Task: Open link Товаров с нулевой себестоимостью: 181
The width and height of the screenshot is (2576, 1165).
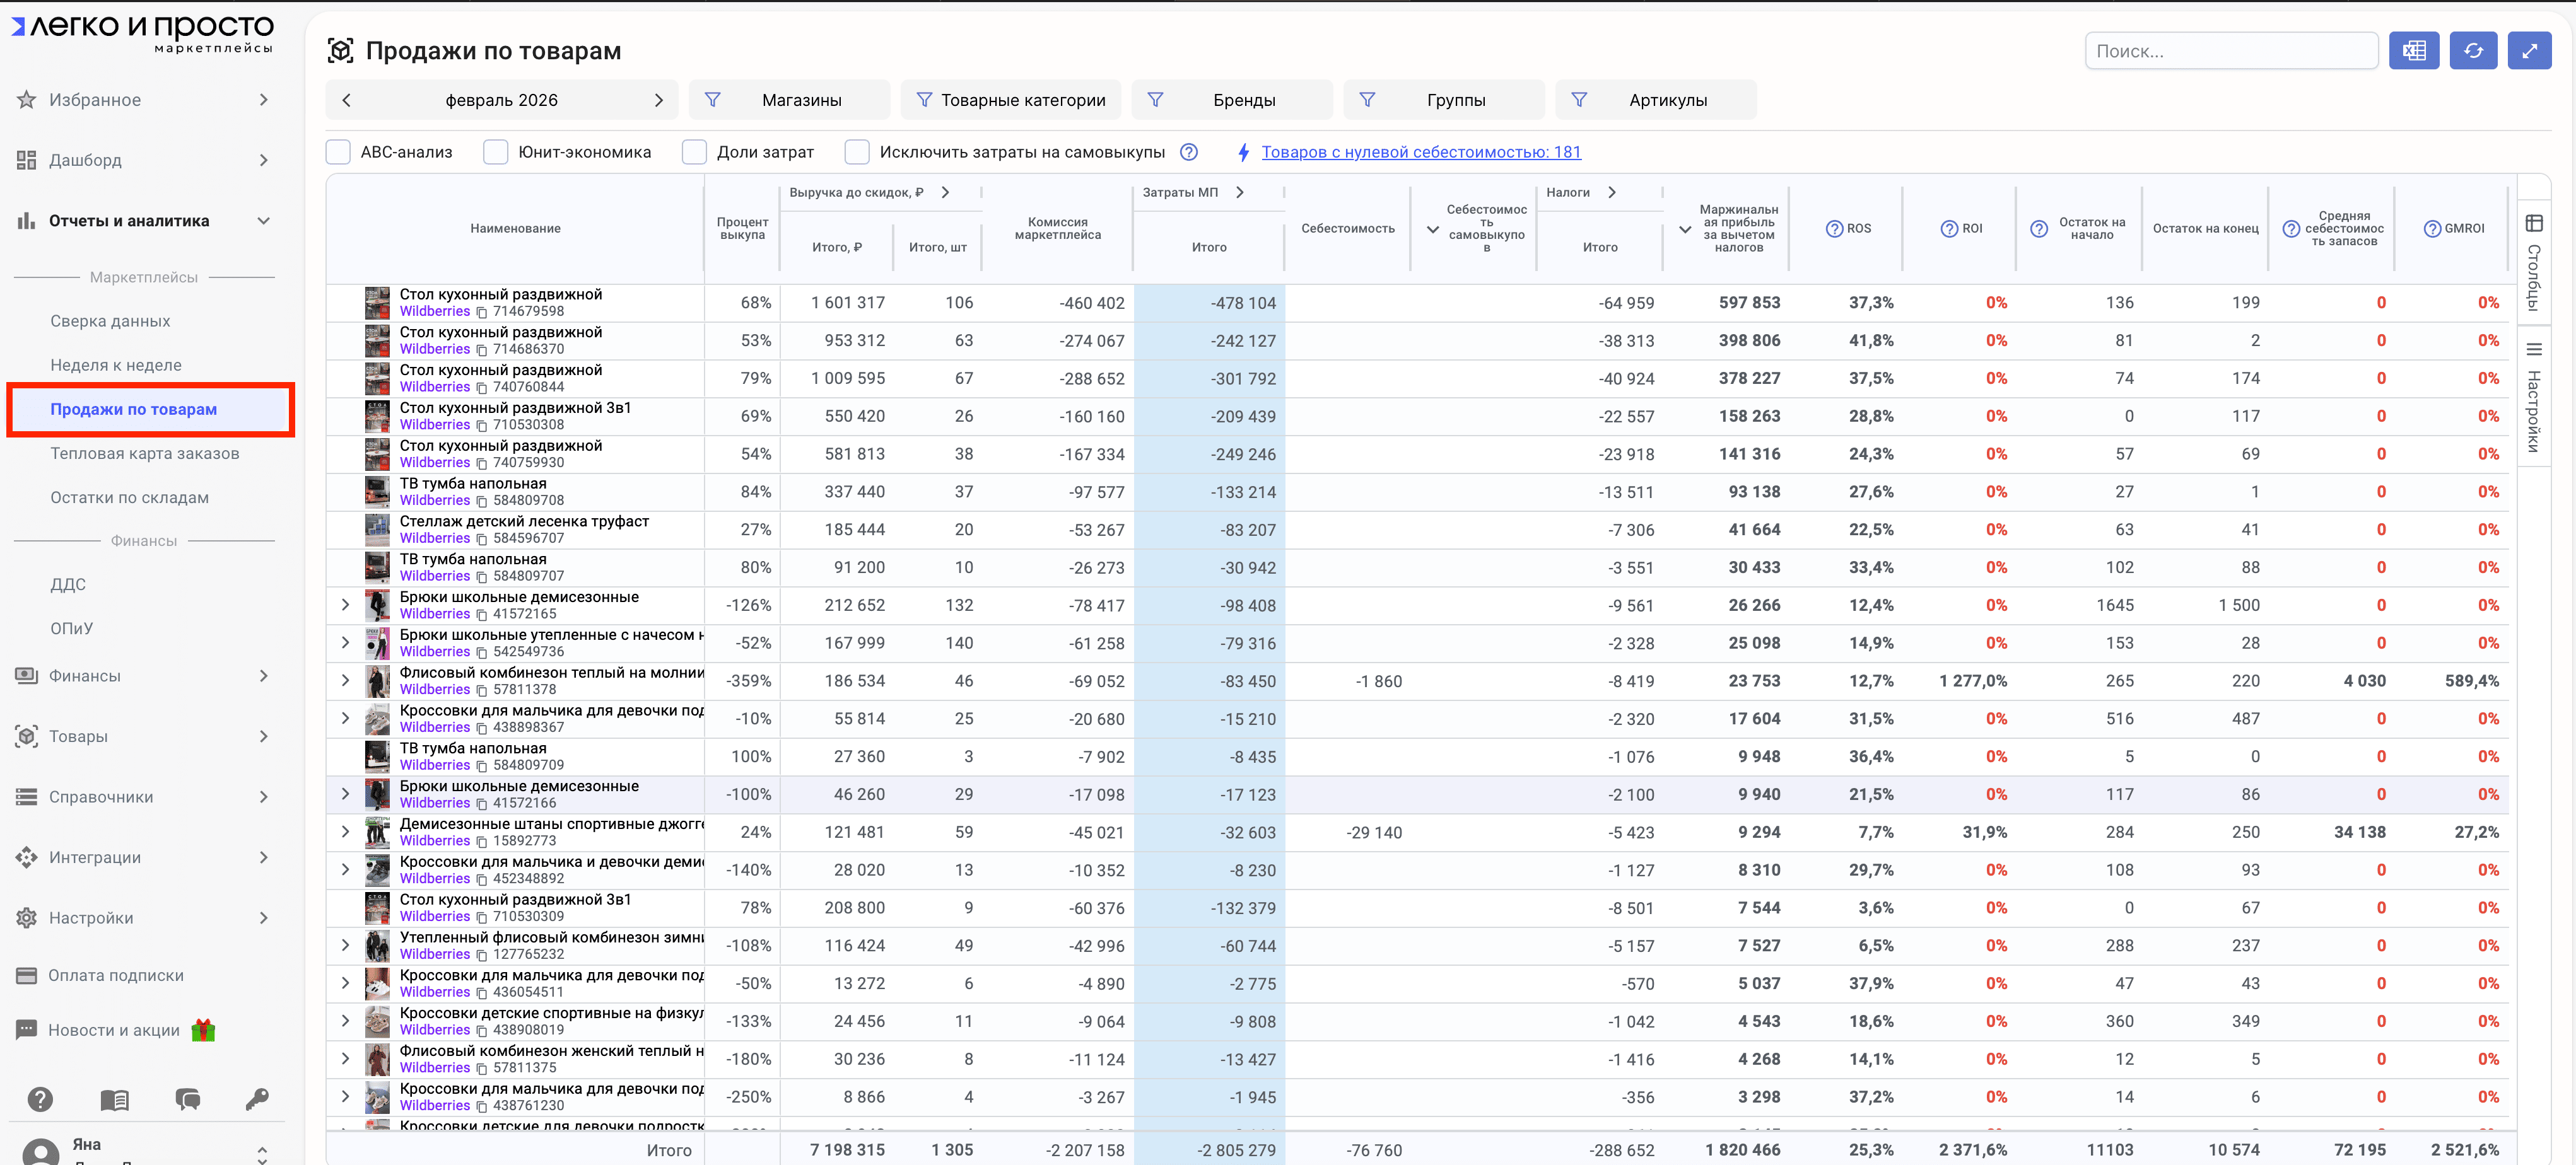Action: 1420,152
